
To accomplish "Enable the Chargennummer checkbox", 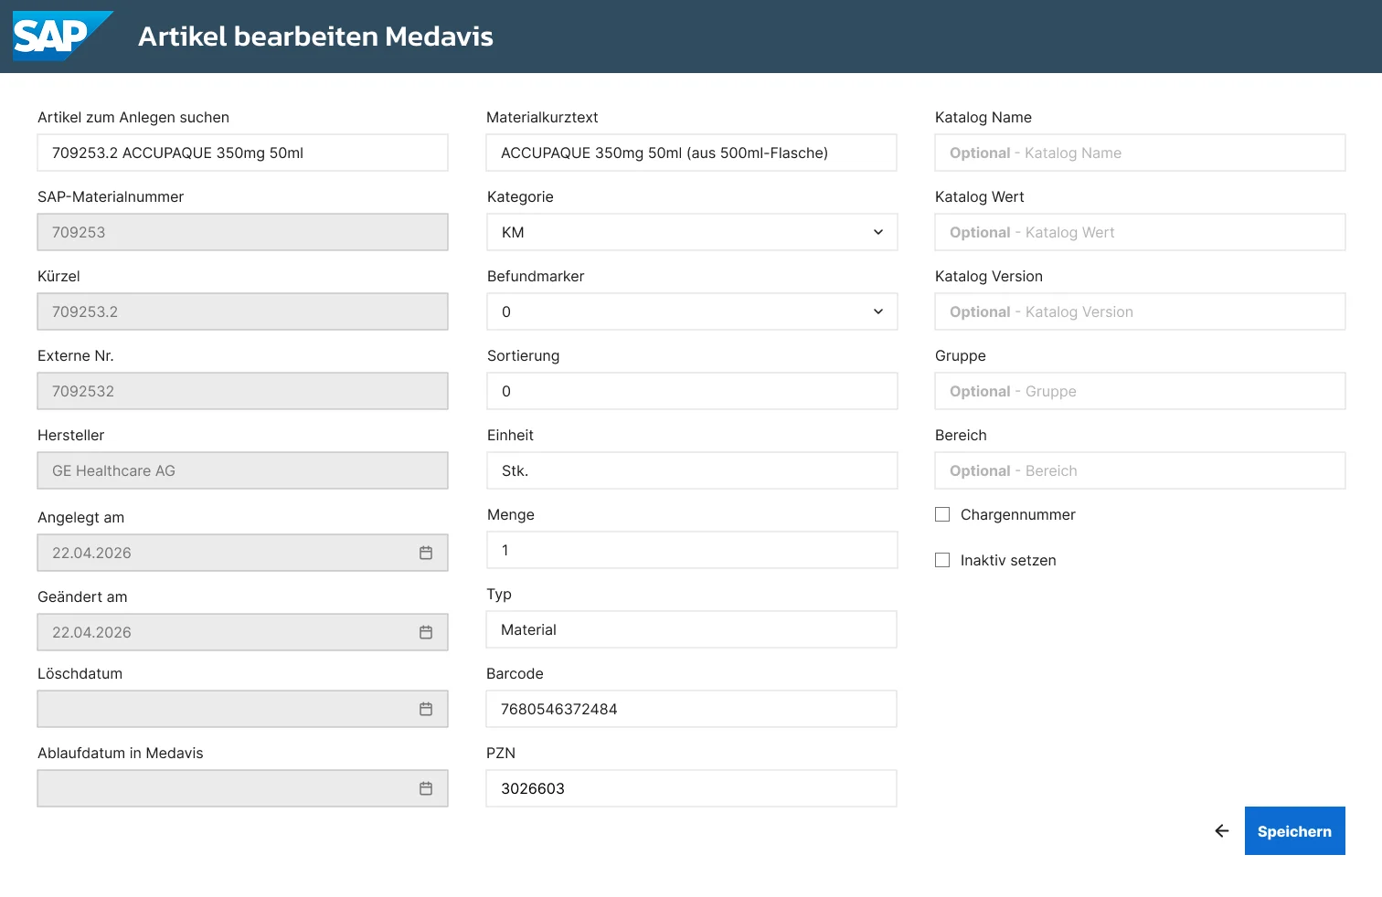I will click(x=942, y=514).
